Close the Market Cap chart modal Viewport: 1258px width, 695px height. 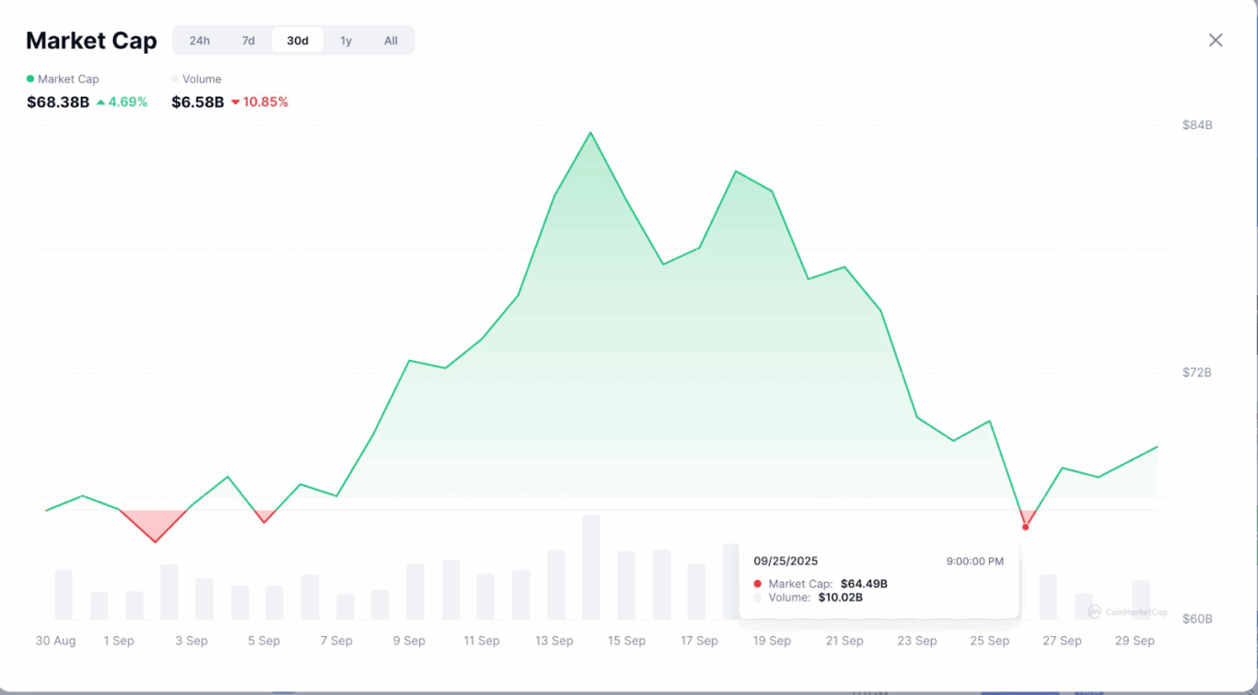click(x=1216, y=41)
